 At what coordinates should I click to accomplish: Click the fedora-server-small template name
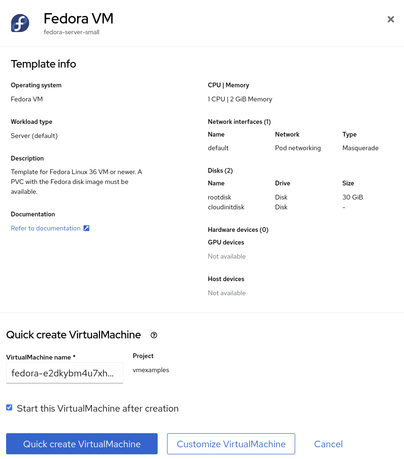(x=71, y=32)
